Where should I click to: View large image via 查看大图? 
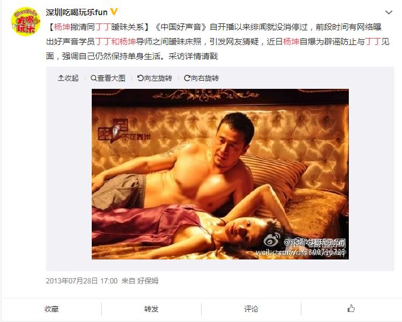108,78
